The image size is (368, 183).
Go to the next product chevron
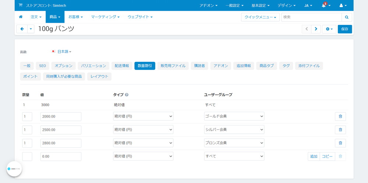[x=316, y=29]
